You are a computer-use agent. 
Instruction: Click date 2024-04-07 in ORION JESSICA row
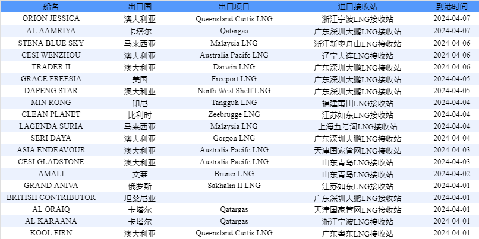coord(452,18)
